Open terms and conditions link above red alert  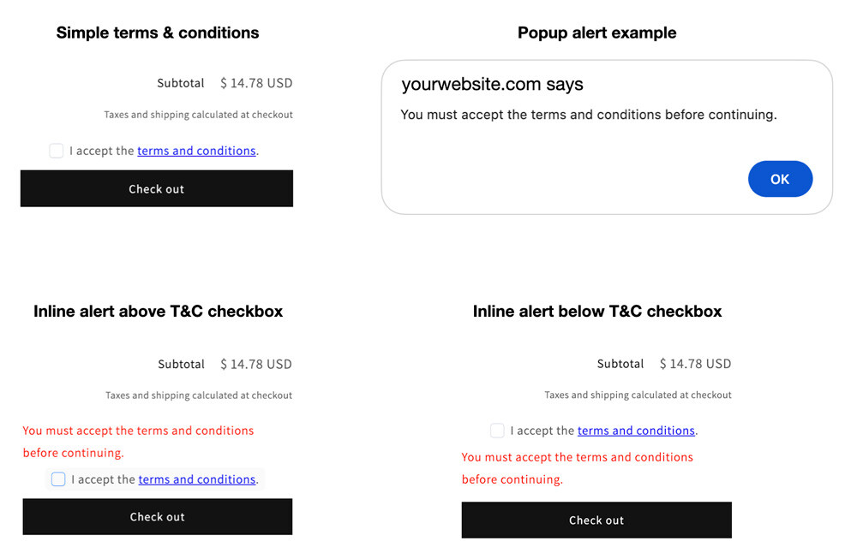tap(636, 431)
